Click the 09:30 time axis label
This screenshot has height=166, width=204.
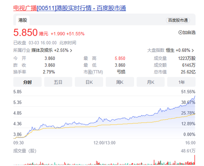[x=19, y=143]
